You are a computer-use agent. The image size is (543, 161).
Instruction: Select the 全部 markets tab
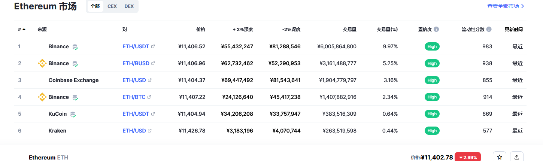(x=95, y=6)
